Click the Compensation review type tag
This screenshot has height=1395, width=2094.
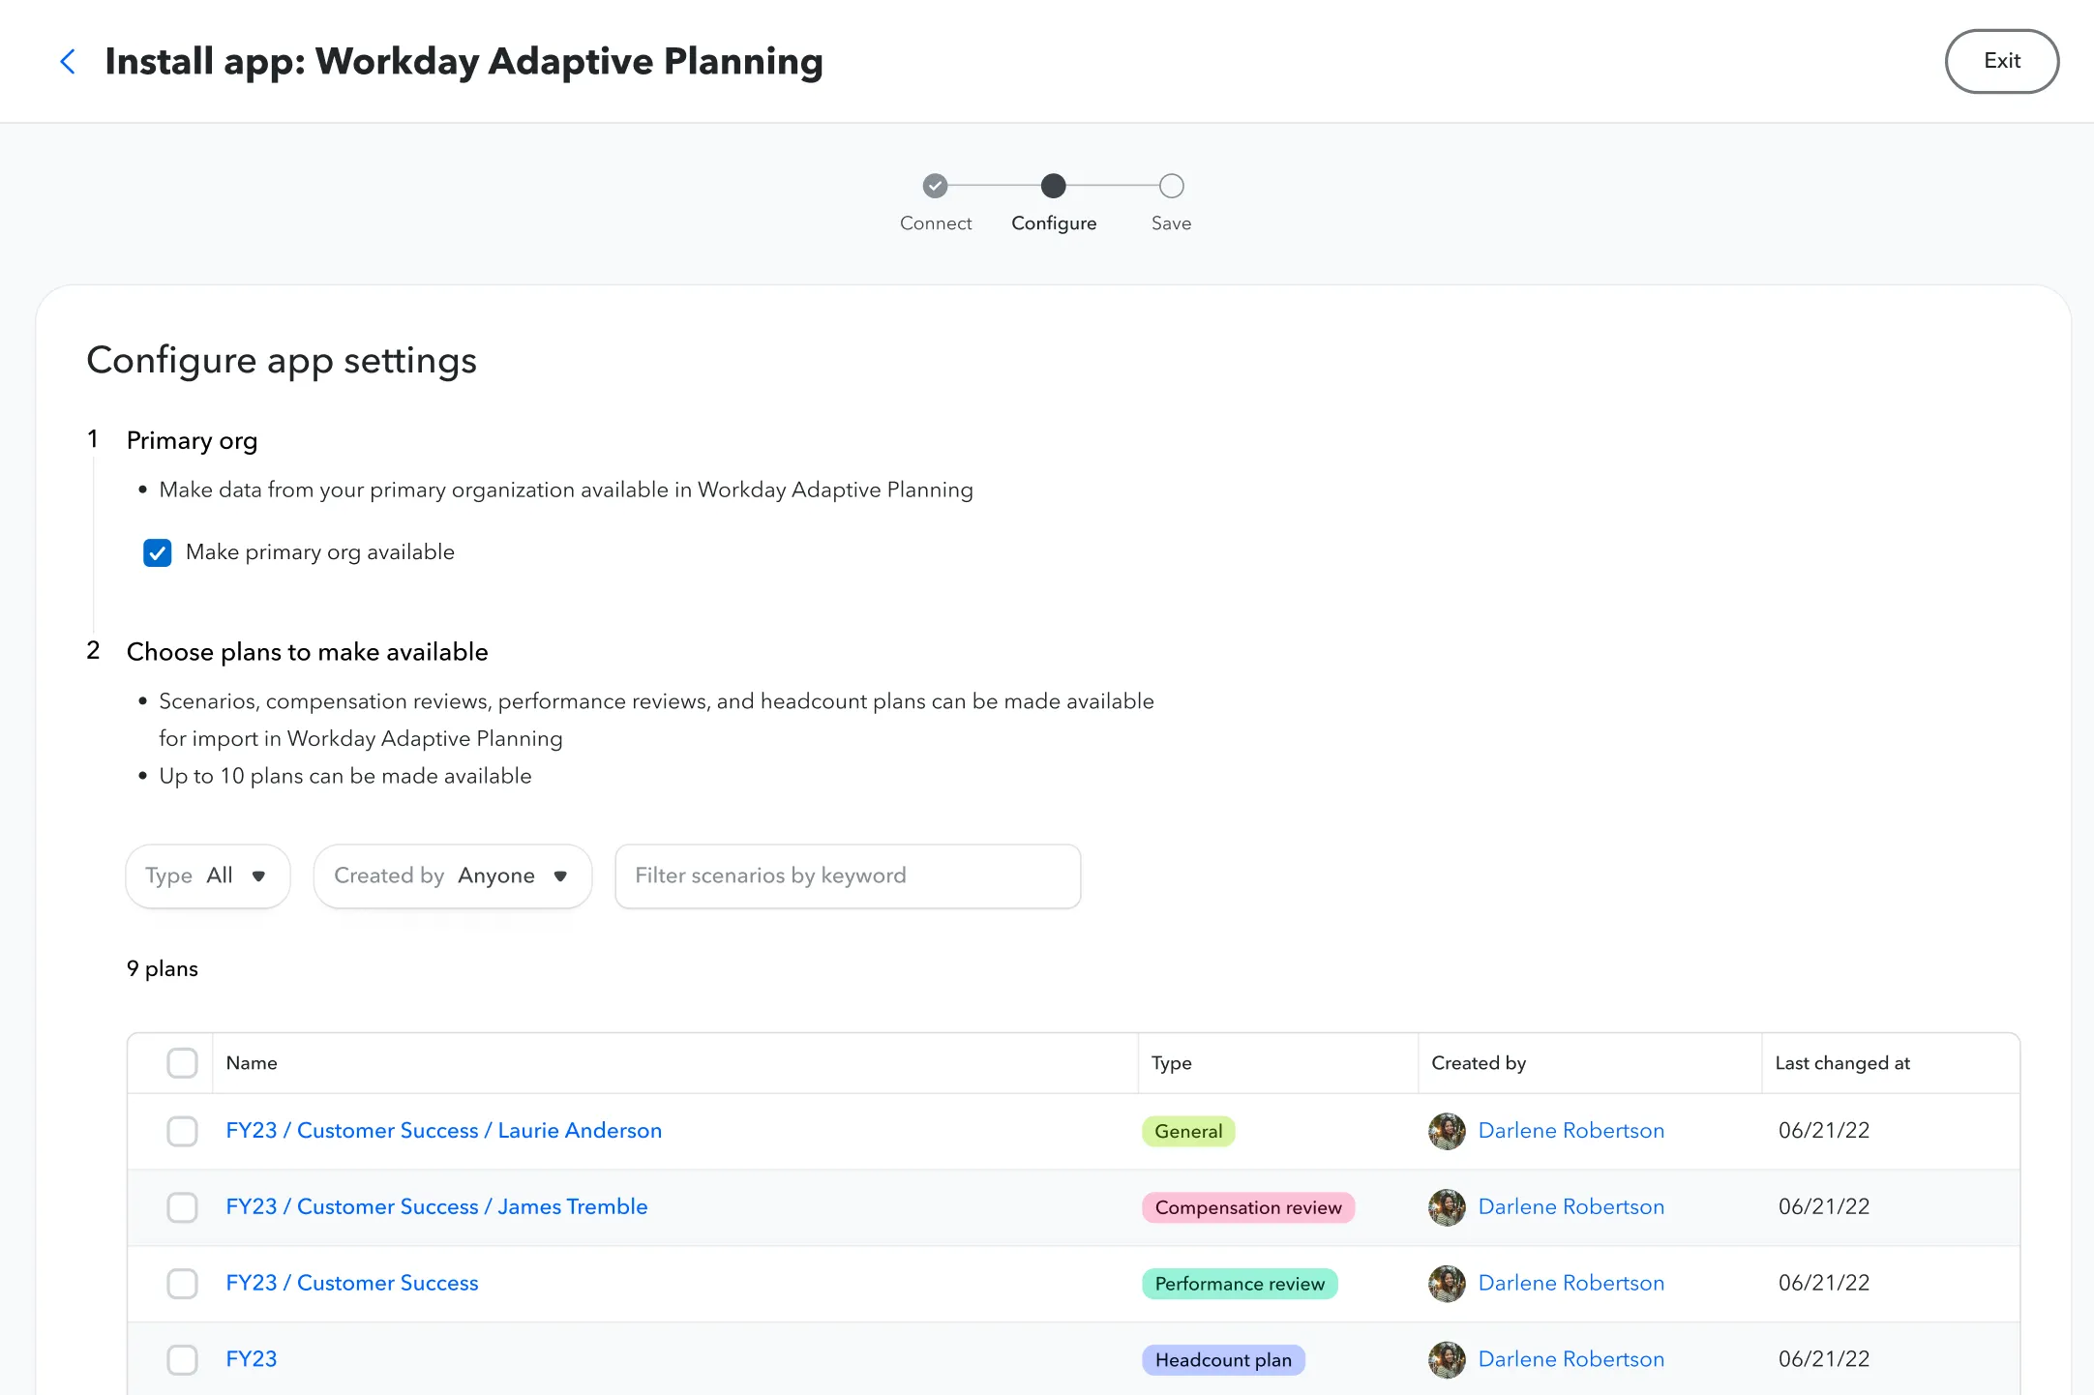(1248, 1207)
